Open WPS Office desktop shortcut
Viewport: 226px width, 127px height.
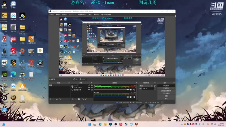coord(31,64)
